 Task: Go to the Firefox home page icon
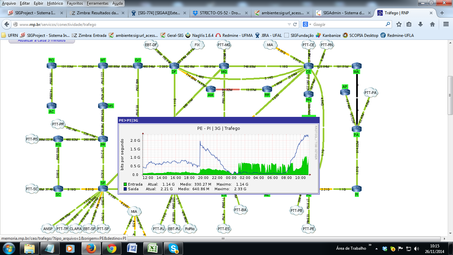coord(432,24)
